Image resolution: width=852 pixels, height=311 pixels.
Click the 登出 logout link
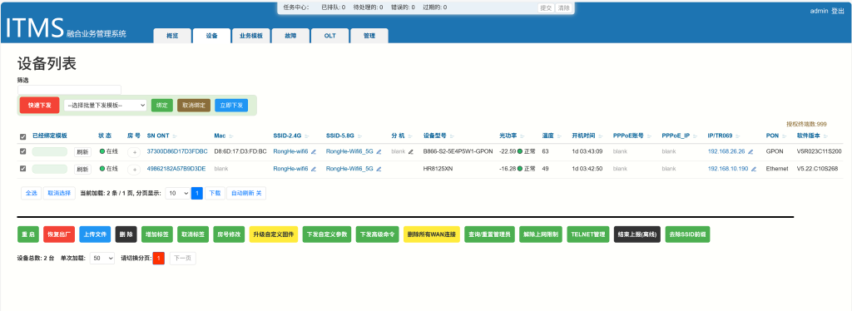838,11
